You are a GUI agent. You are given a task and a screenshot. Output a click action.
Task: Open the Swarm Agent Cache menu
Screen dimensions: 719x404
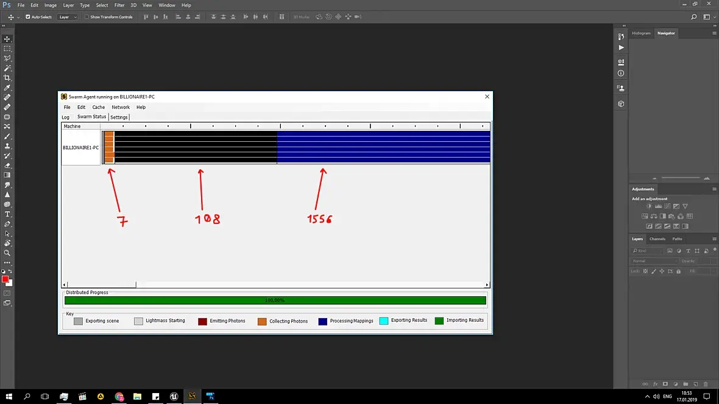99,107
